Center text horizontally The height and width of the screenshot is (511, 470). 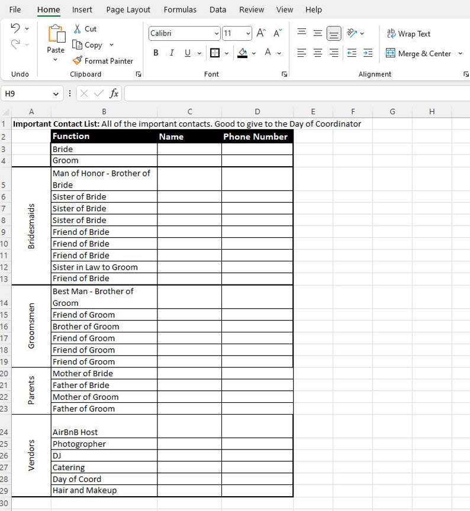(318, 53)
